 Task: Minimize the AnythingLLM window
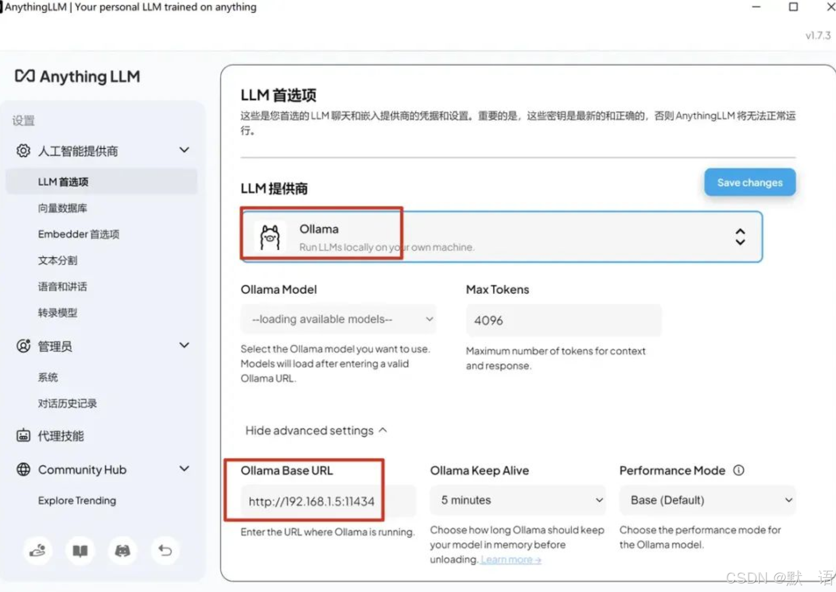756,7
